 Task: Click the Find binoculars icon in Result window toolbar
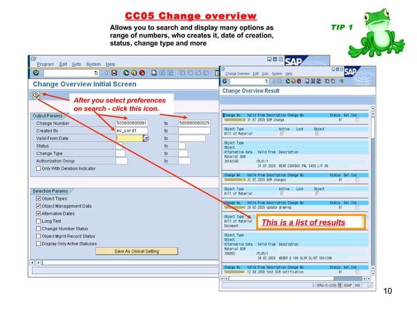point(313,81)
